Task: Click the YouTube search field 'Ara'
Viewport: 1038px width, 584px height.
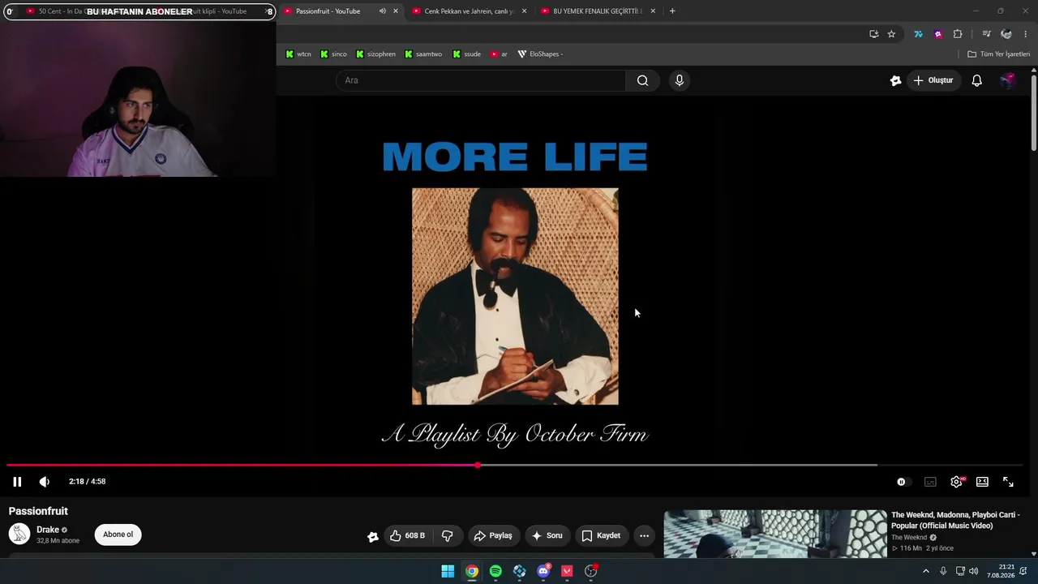Action: tap(481, 80)
